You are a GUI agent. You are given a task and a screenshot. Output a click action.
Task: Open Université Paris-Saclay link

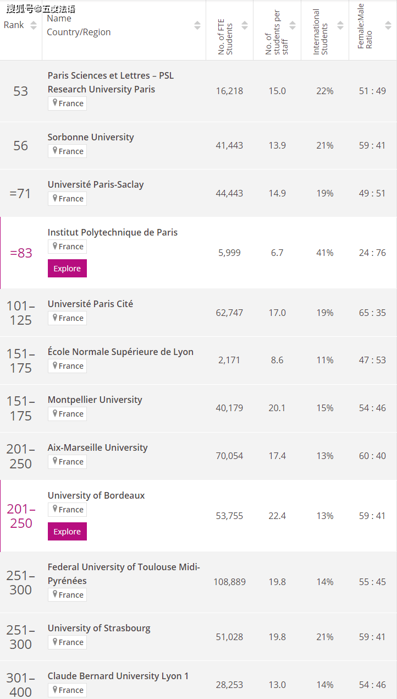coord(96,184)
